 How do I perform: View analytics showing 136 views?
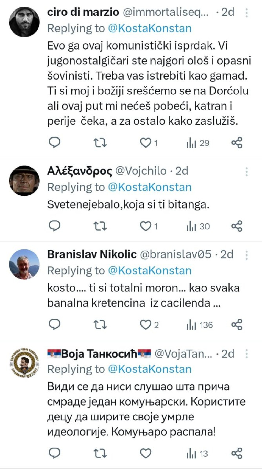point(200,325)
